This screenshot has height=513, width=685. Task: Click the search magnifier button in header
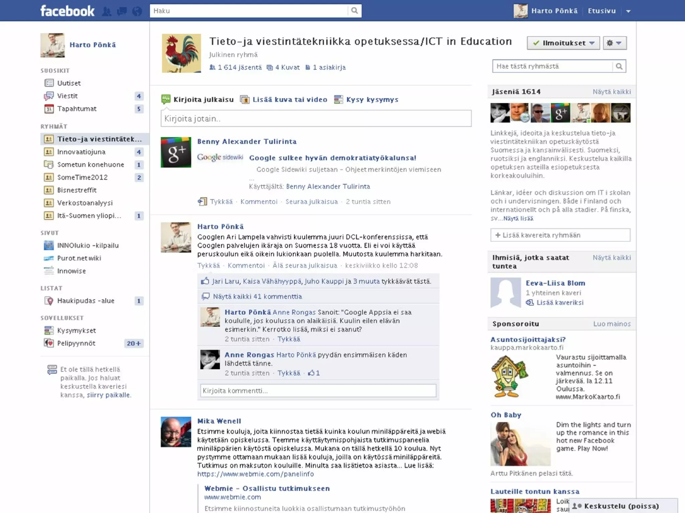[355, 11]
